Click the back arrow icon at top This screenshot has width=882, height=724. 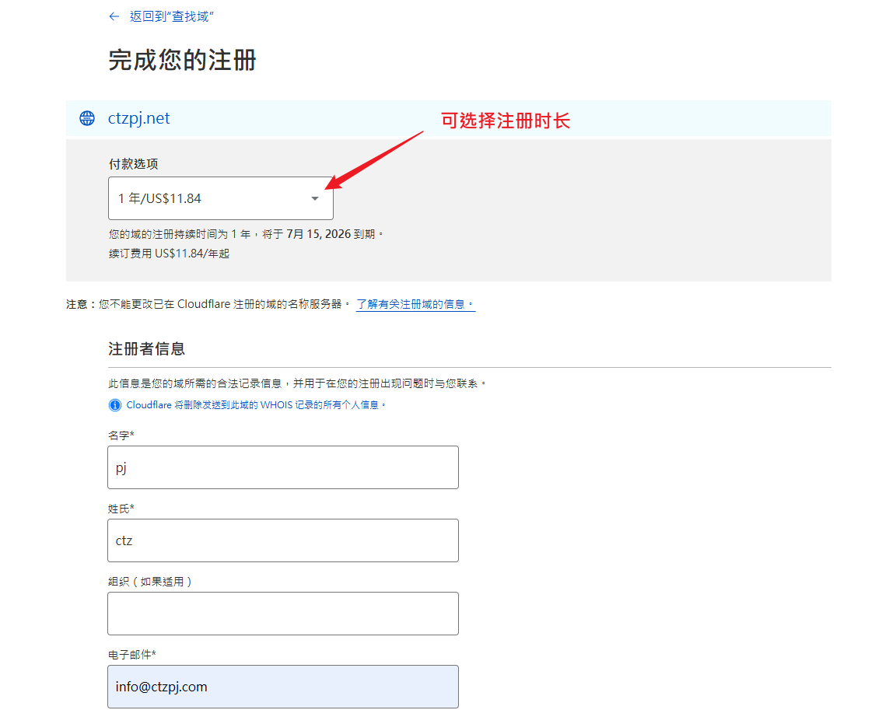pos(114,16)
